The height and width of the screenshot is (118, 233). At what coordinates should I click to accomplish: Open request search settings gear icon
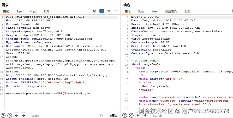click(x=10, y=115)
